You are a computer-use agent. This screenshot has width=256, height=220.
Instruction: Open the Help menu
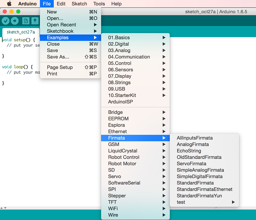(116, 4)
